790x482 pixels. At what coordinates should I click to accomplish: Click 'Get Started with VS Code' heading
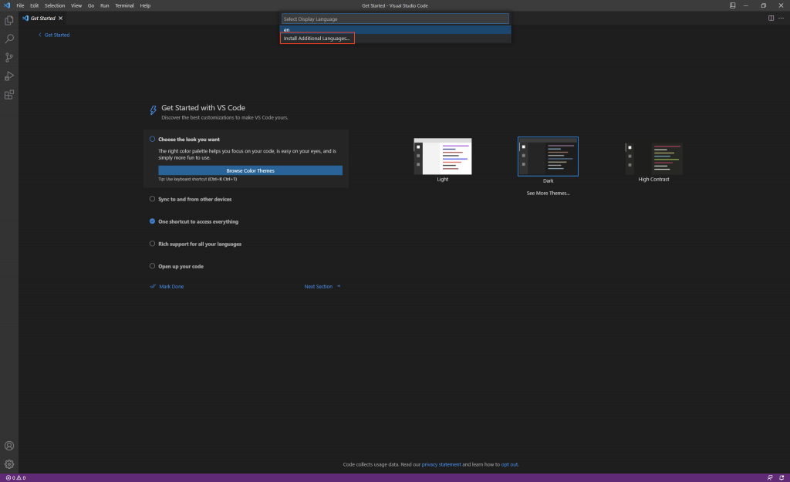pos(203,108)
